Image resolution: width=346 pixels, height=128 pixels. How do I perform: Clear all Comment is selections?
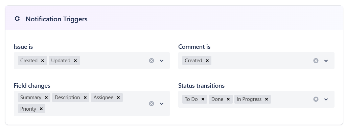[316, 61]
